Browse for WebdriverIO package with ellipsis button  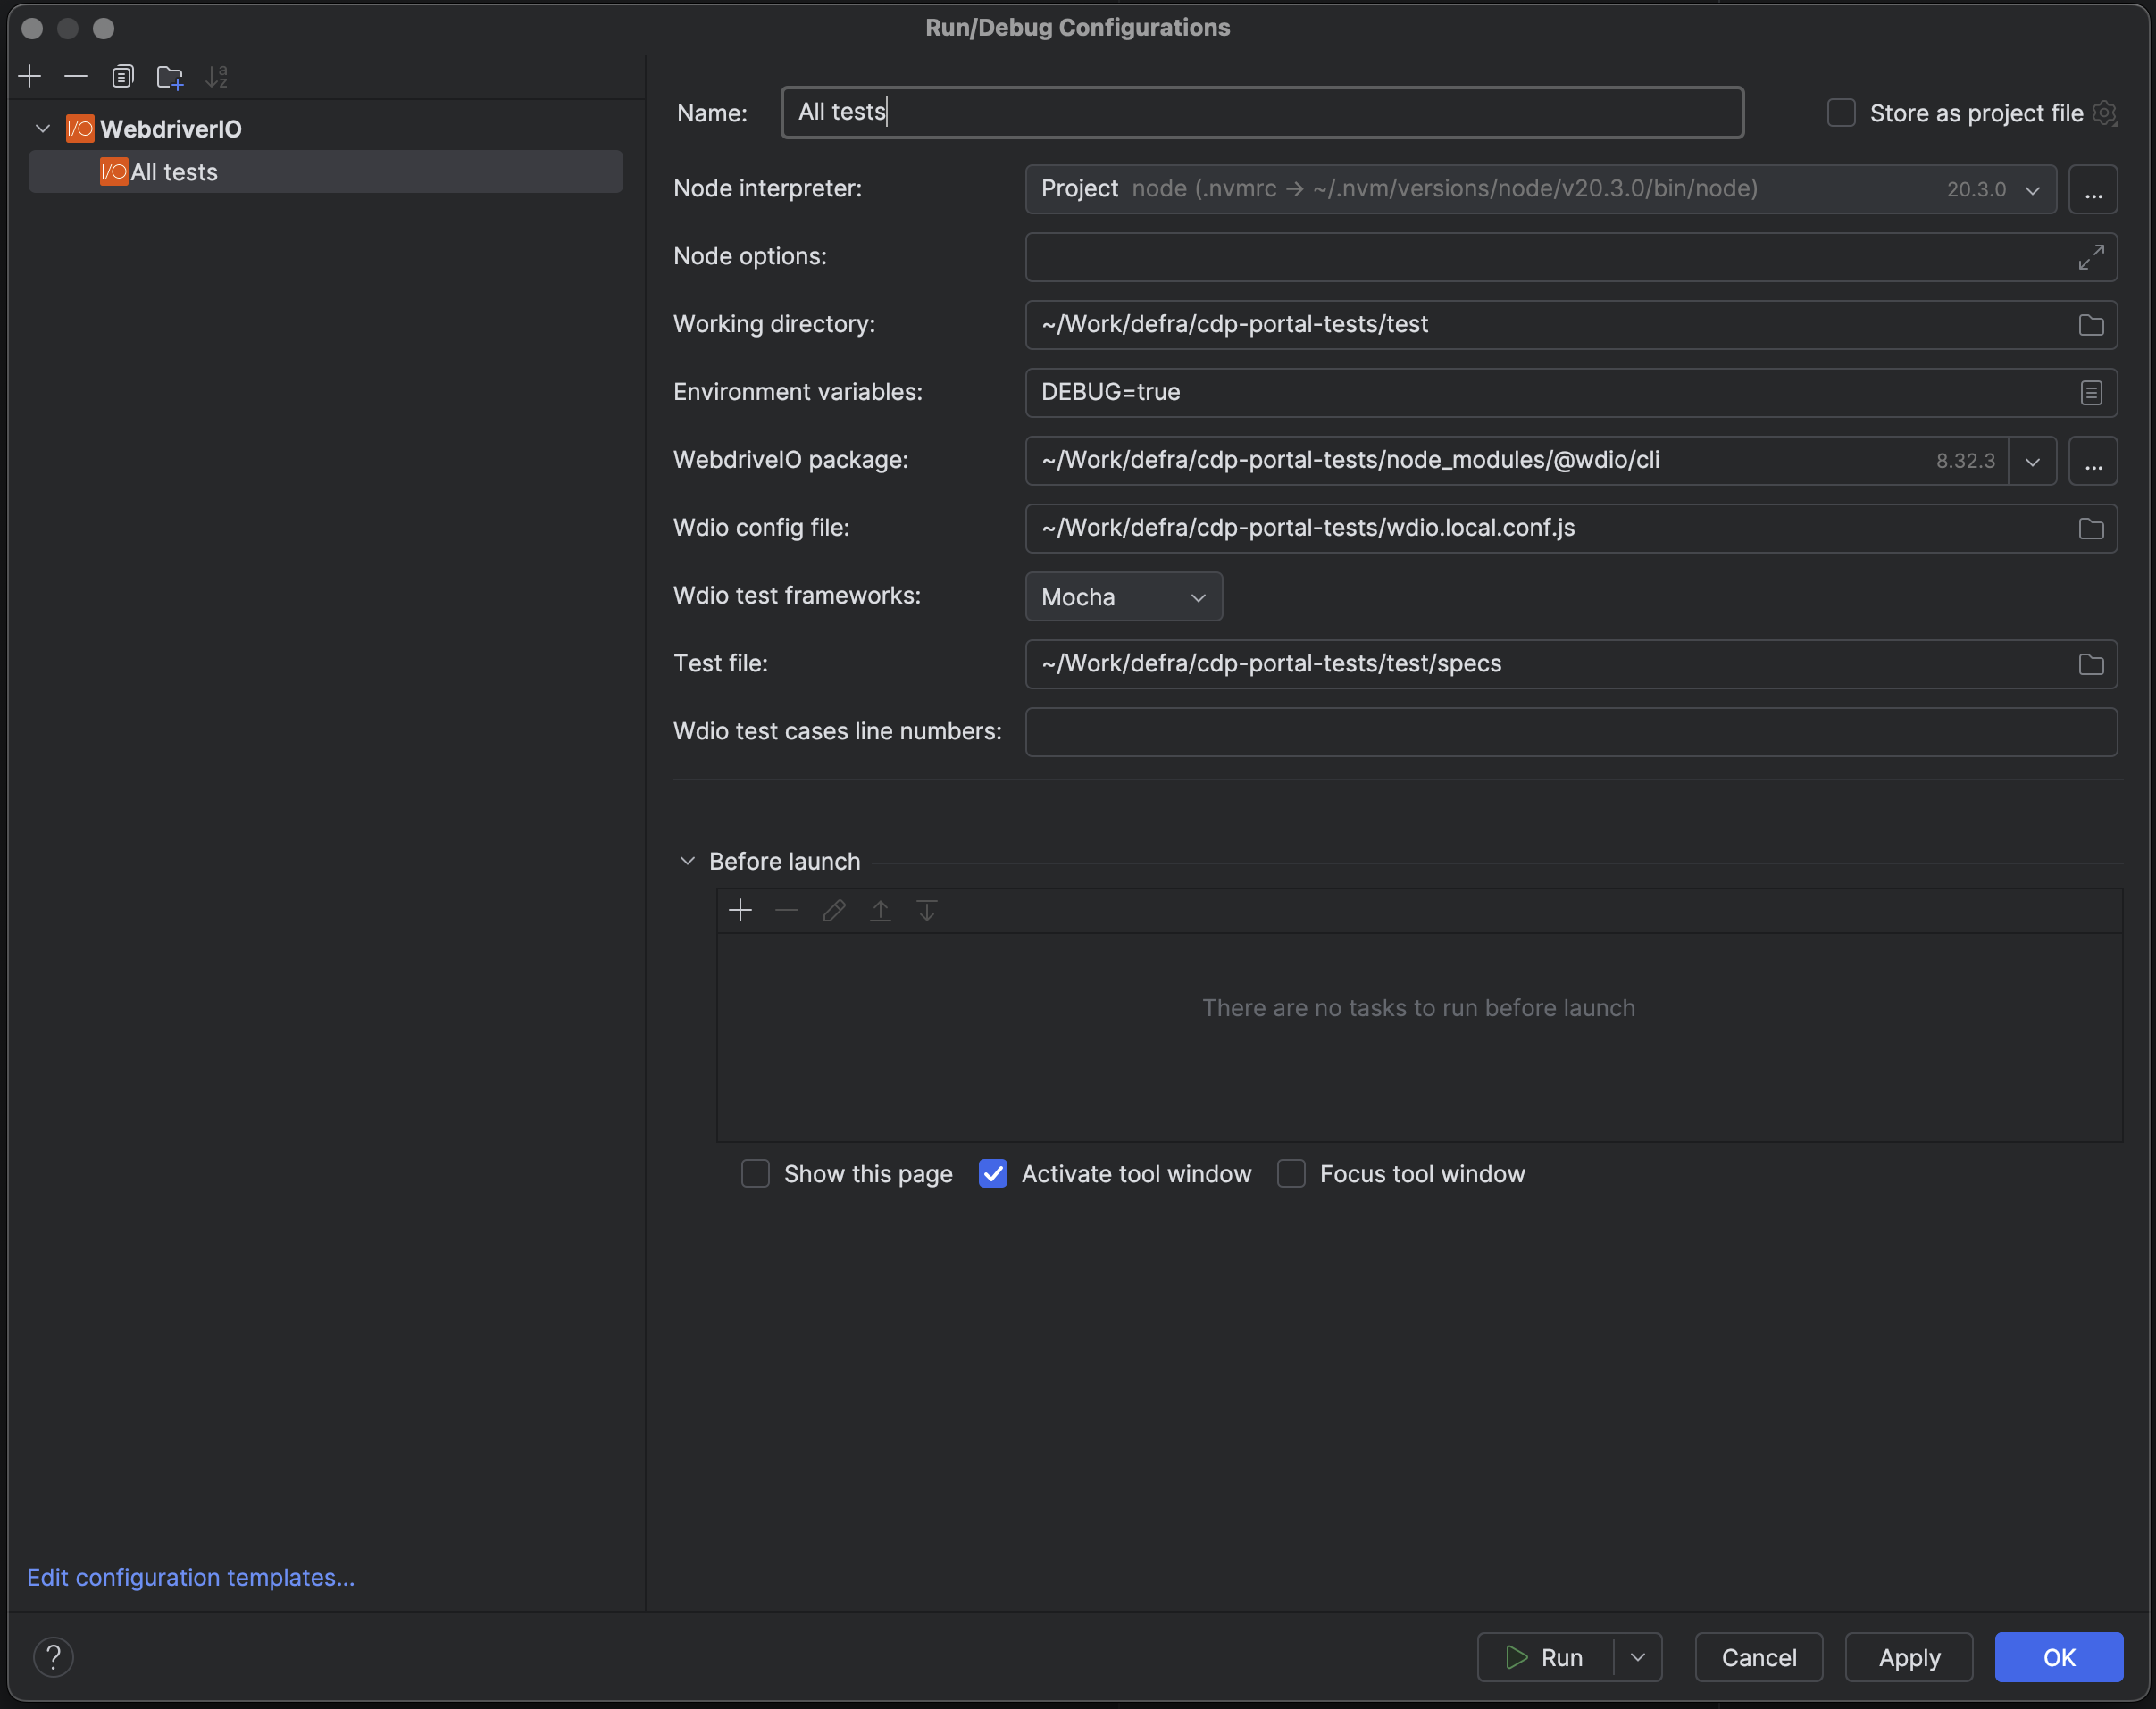point(2093,461)
